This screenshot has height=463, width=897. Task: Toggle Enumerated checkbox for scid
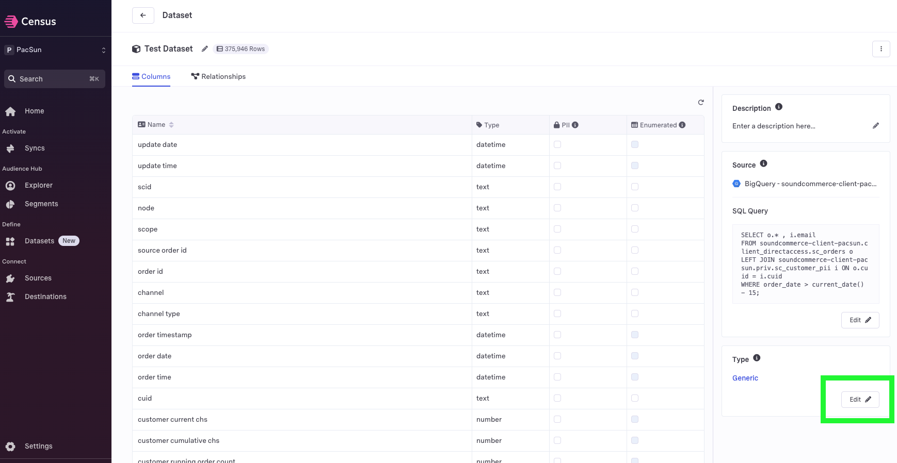coord(635,187)
